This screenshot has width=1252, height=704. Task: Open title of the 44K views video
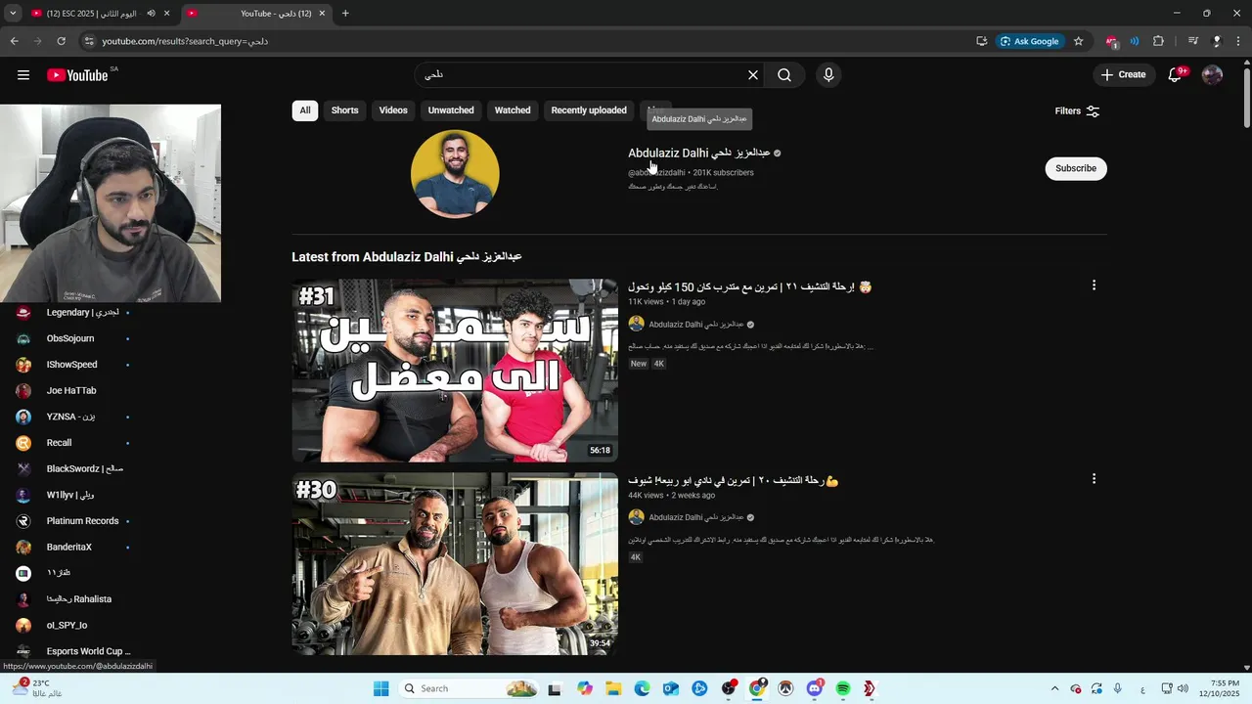(734, 481)
